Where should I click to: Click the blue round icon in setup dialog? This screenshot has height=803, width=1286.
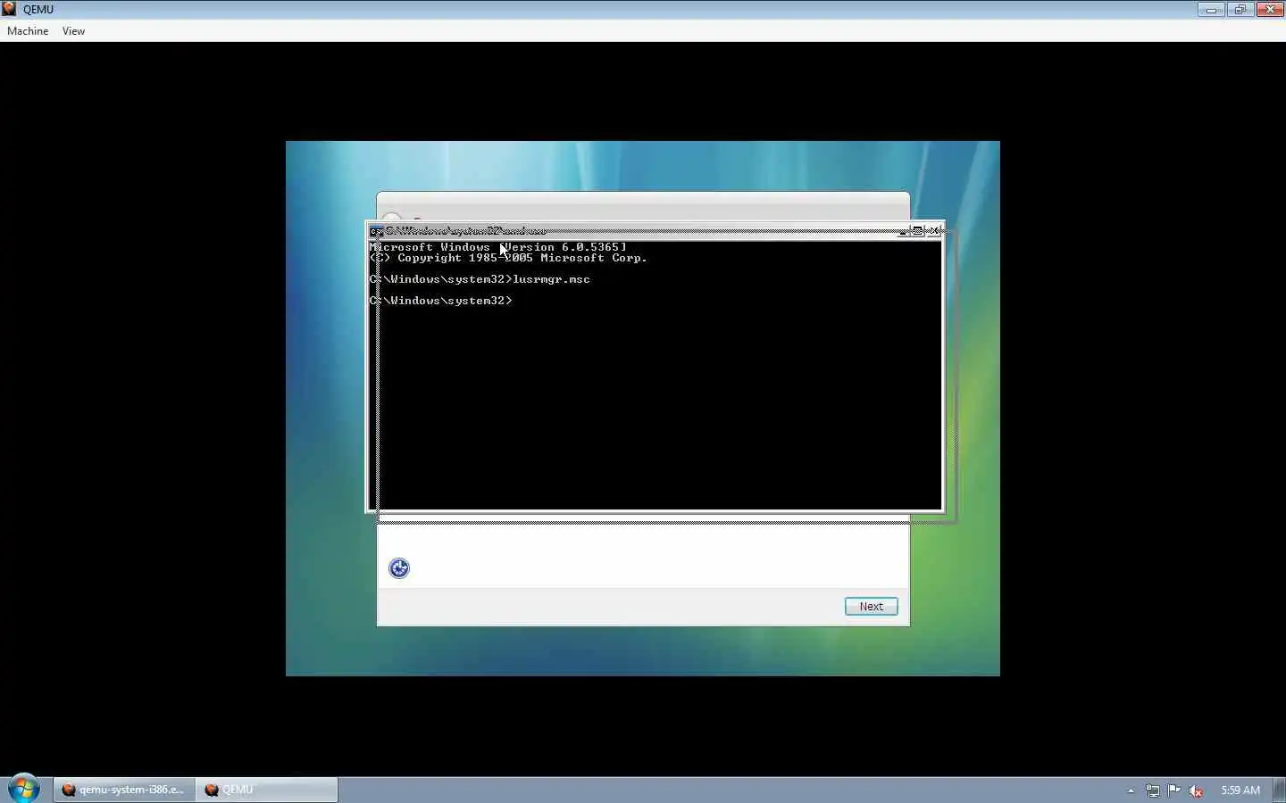[399, 568]
